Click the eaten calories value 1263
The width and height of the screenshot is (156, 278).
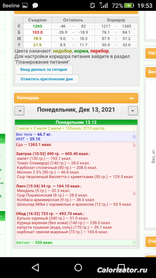(37, 26)
